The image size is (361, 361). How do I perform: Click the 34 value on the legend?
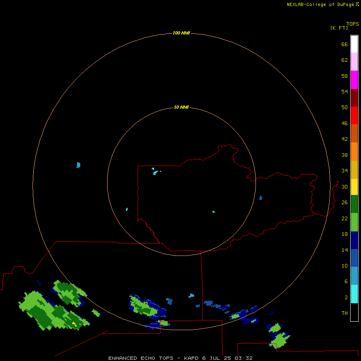pos(345,170)
